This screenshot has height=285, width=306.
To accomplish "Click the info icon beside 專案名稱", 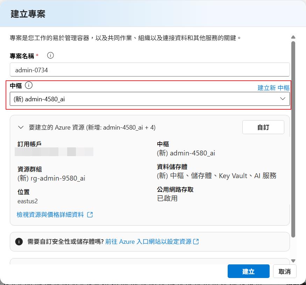I will pos(50,56).
